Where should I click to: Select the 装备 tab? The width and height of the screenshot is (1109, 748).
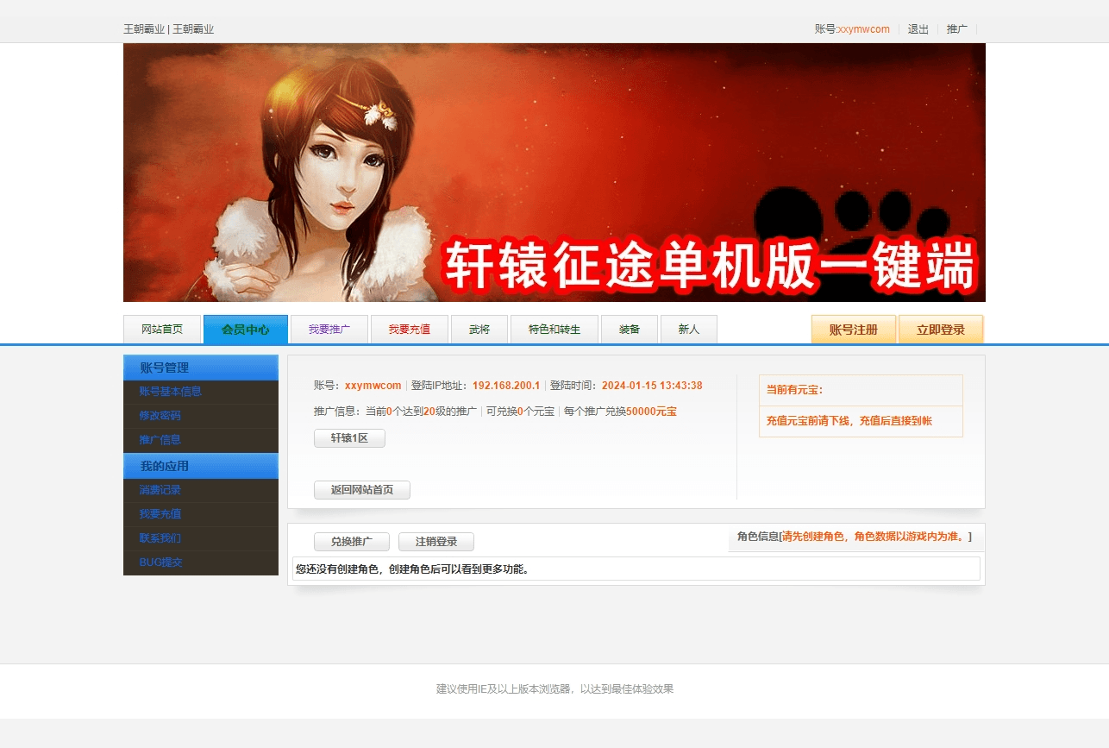click(x=630, y=330)
